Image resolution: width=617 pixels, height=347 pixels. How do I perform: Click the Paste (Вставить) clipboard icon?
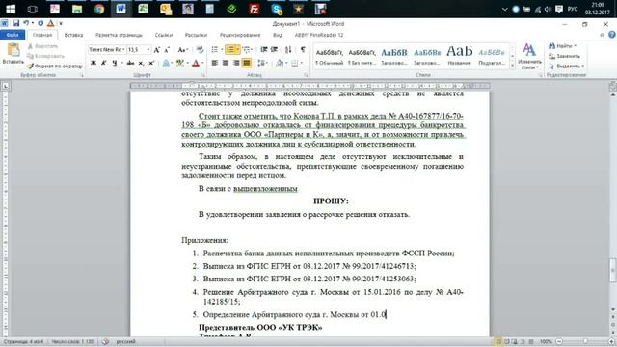[x=13, y=50]
